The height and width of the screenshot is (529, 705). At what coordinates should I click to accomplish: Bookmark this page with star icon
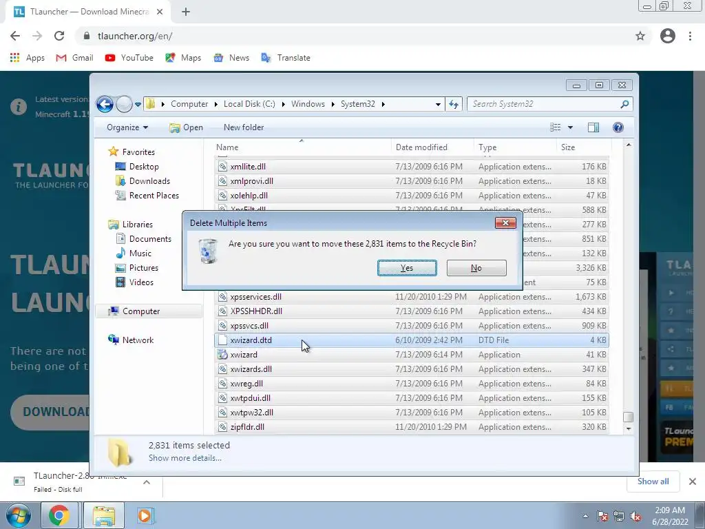click(640, 36)
